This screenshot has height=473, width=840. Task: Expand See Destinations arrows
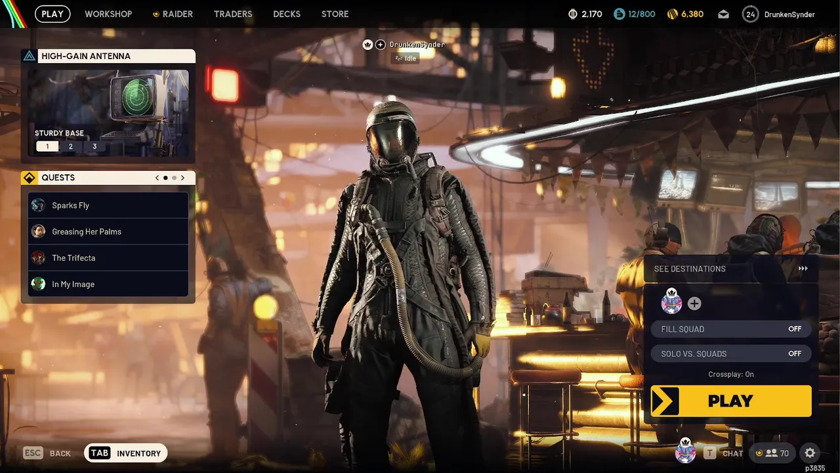pos(803,269)
